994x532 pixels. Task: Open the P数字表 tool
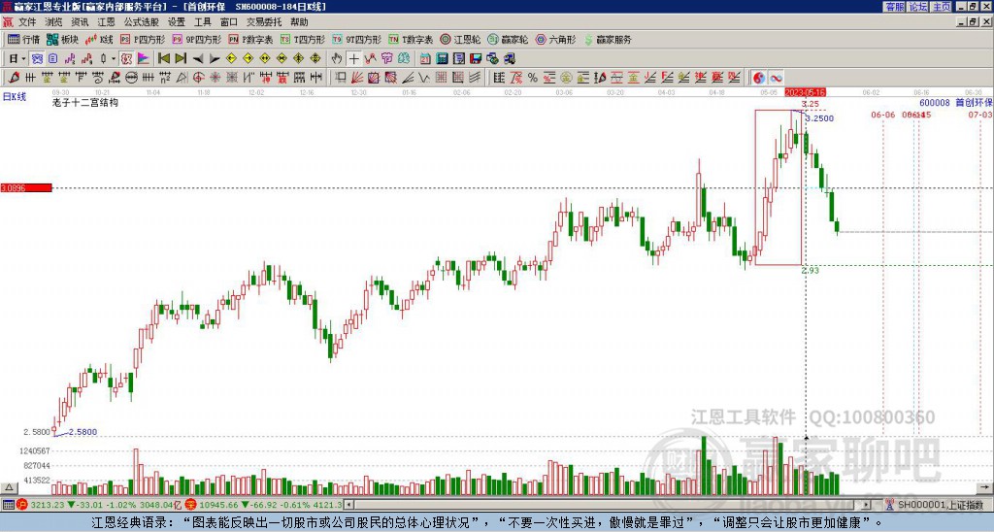[250, 40]
